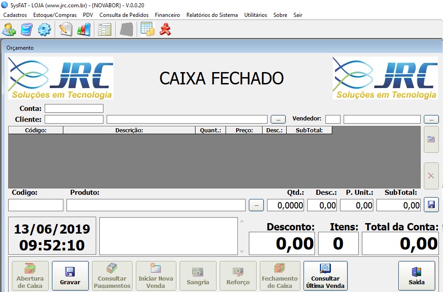443x292 pixels.
Task: Click the Desc.: grid column header
Action: click(274, 130)
